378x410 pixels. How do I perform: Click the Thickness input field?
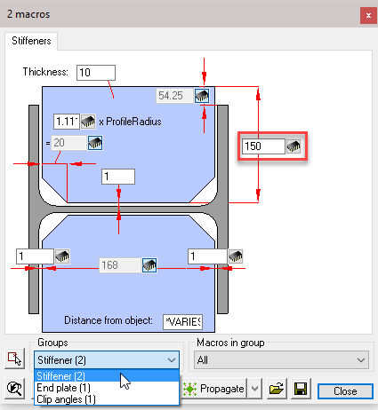[96, 73]
